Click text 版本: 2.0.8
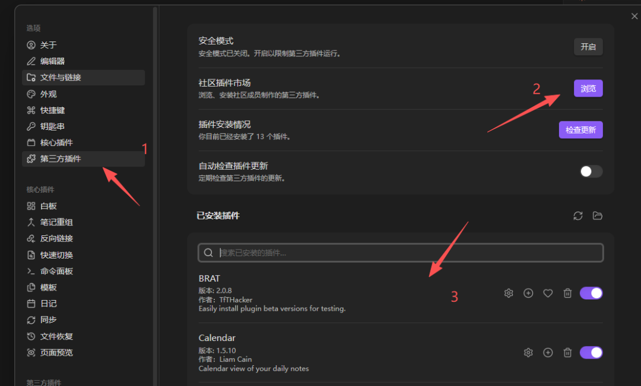641x386 pixels. [215, 291]
